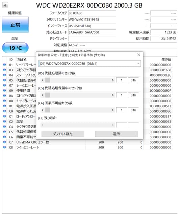Image resolution: width=179 pixels, height=216 pixels.
Task: Click the 対応規格 field ACS-2
Action: [x=123, y=45]
